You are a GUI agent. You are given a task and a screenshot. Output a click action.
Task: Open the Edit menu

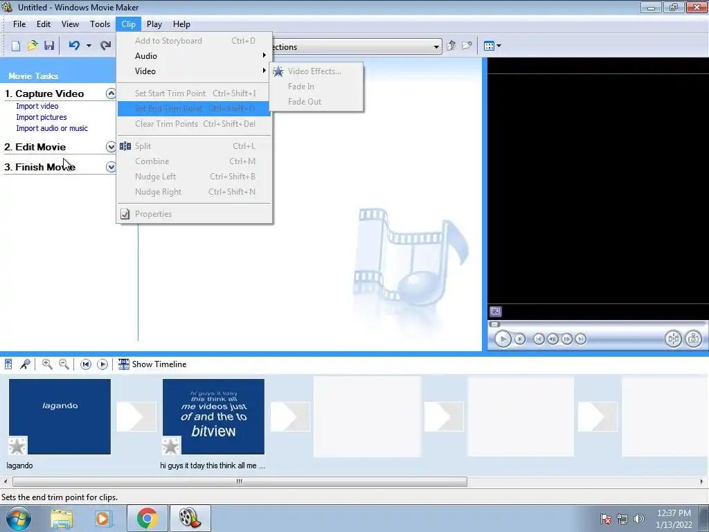44,24
